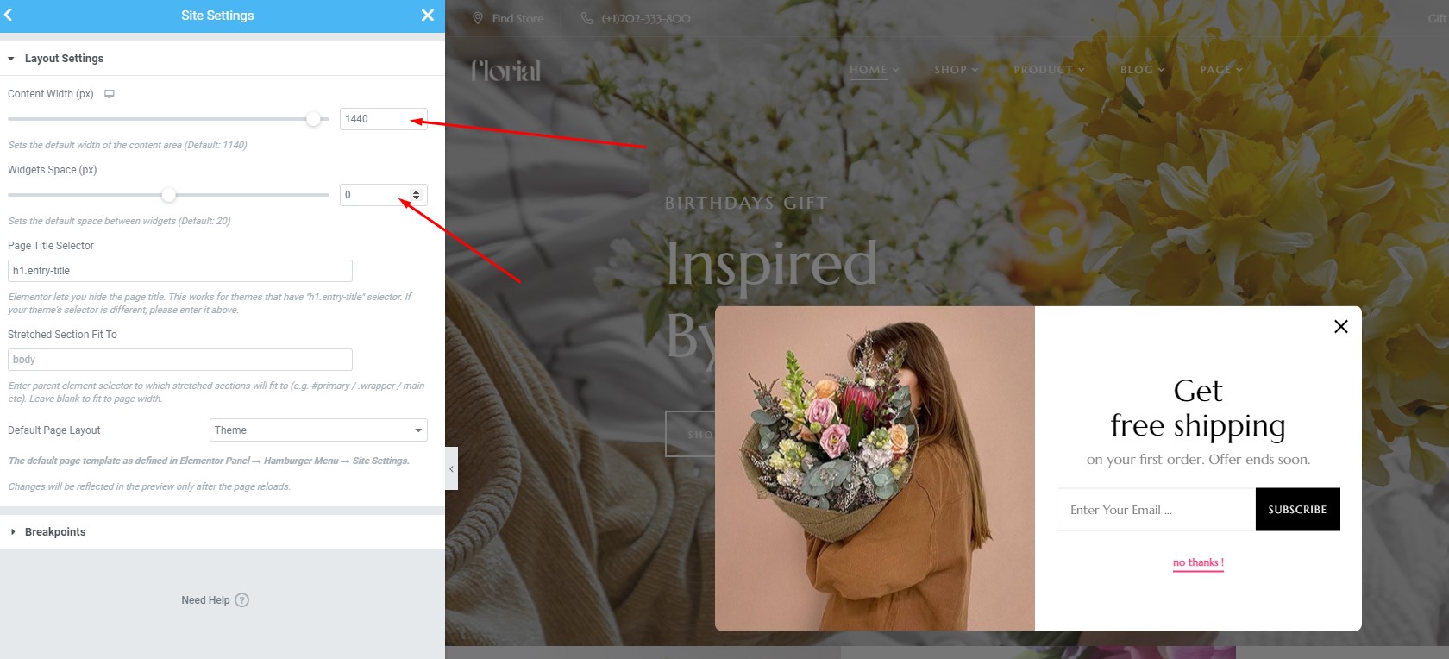Click the Florial logo
This screenshot has width=1449, height=659.
[506, 70]
